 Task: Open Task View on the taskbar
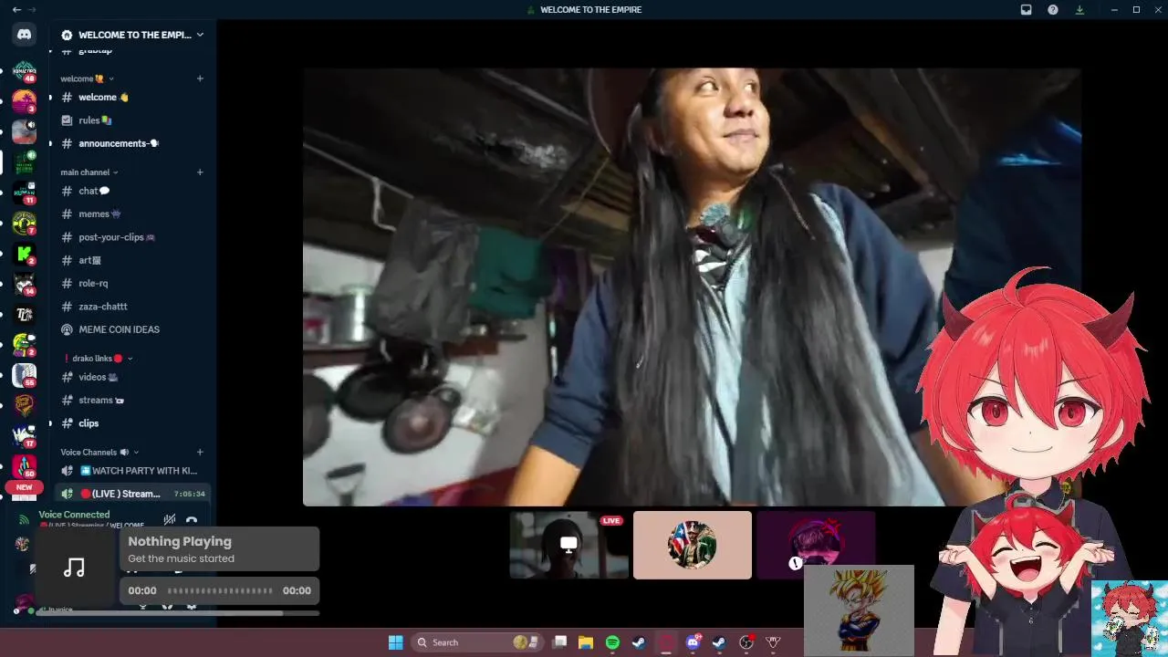[x=560, y=642]
